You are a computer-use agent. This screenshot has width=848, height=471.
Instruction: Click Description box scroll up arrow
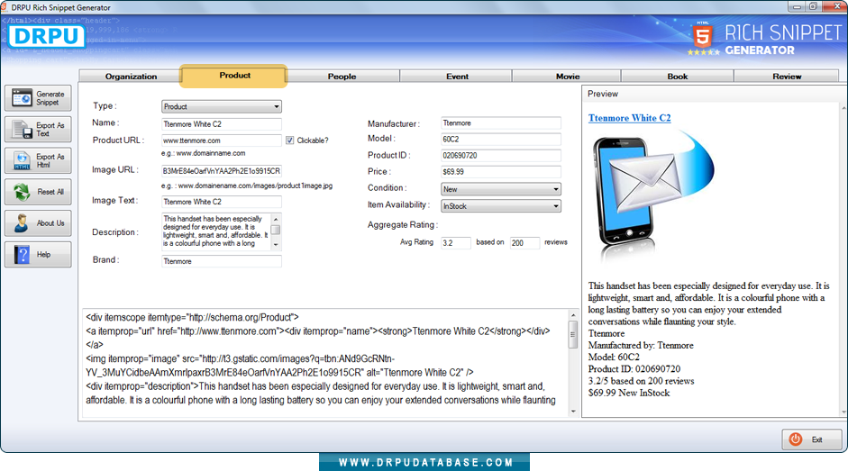276,219
